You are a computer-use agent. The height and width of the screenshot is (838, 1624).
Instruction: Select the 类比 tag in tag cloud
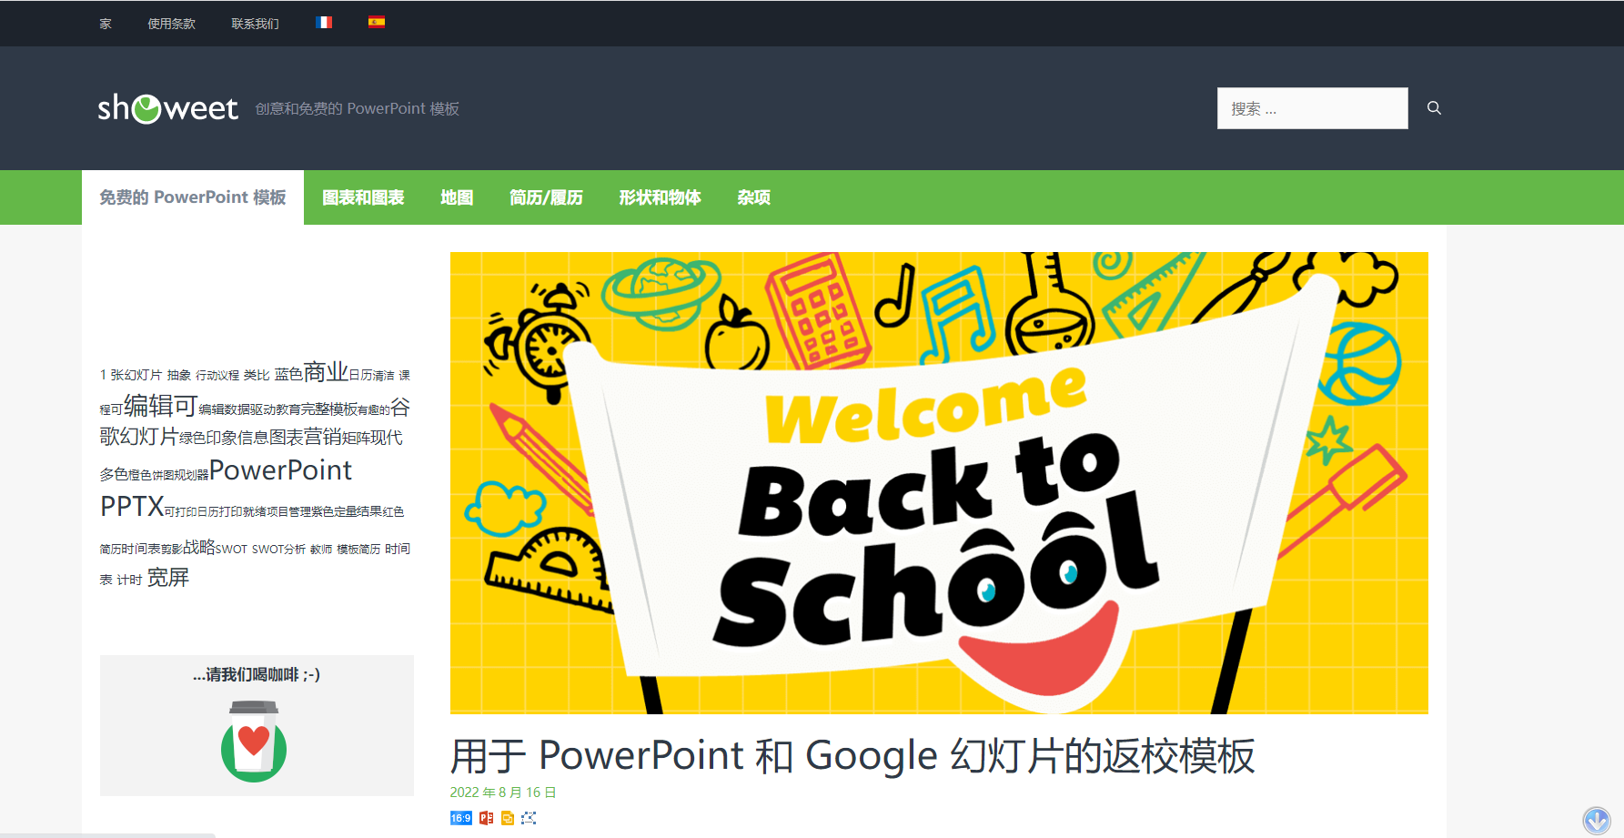coord(257,375)
